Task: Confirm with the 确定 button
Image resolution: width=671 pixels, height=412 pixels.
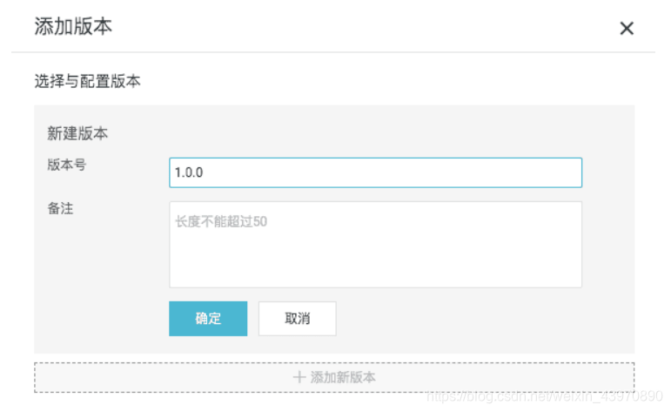Action: (x=208, y=319)
